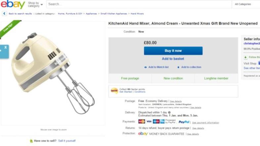Image resolution: width=260 pixels, height=146 pixels.
Task: Click the eye icon for Watch list
Action: pos(146,67)
